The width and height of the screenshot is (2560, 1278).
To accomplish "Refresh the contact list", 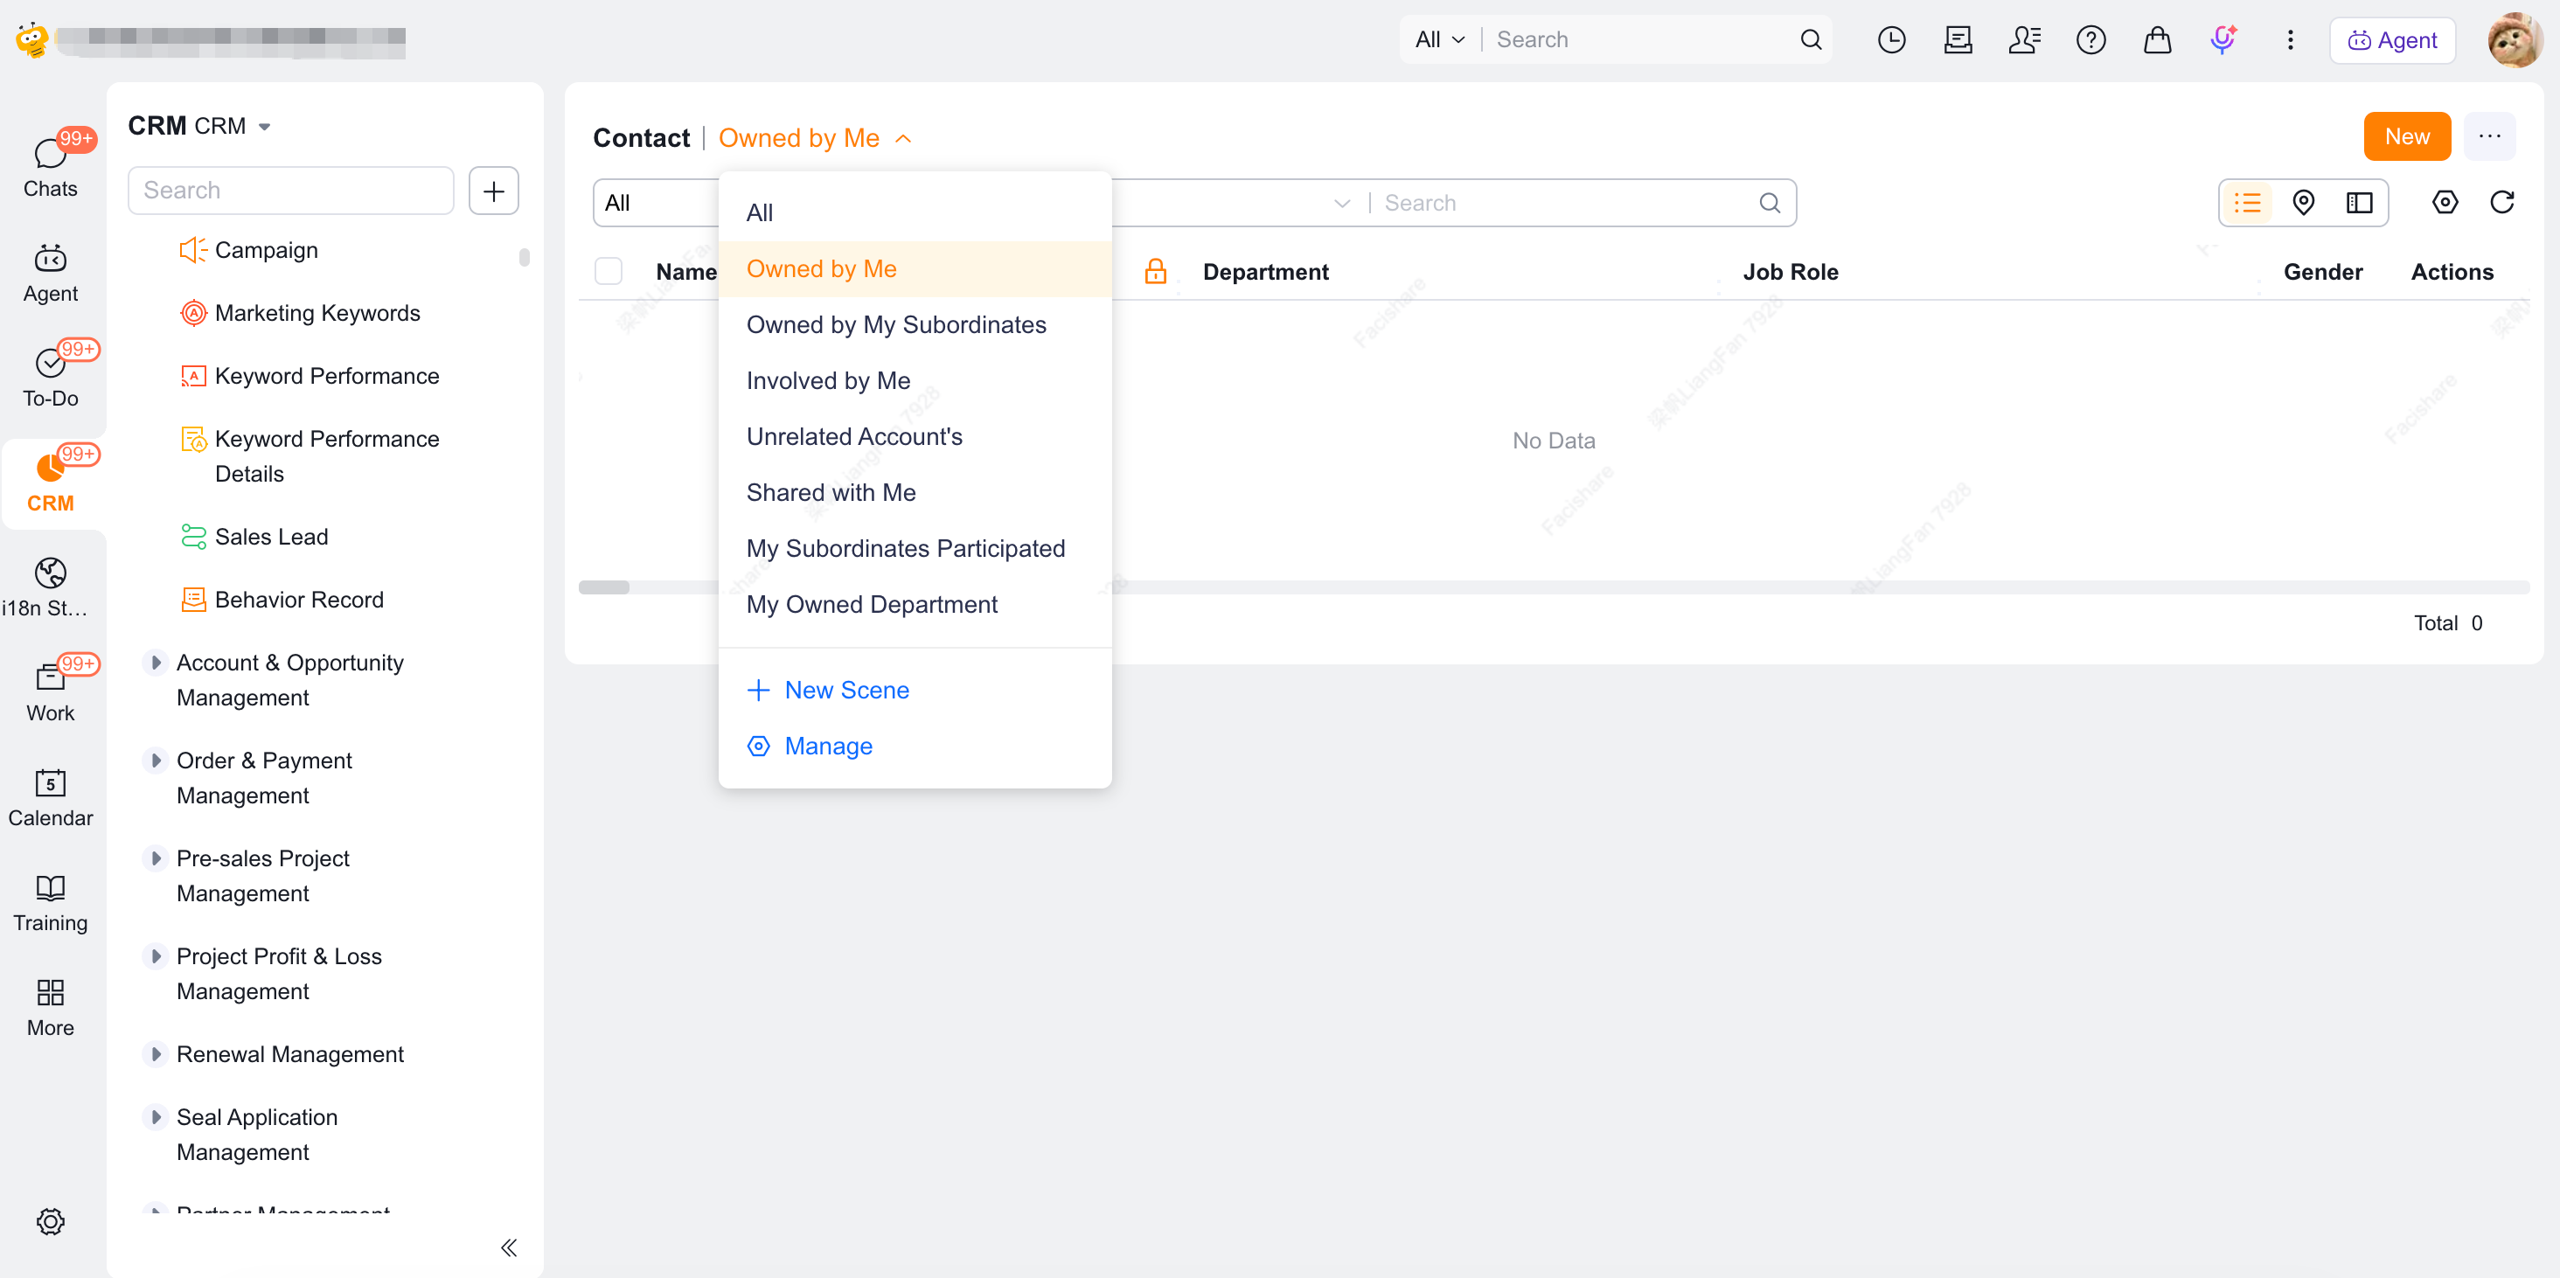I will pos(2501,203).
